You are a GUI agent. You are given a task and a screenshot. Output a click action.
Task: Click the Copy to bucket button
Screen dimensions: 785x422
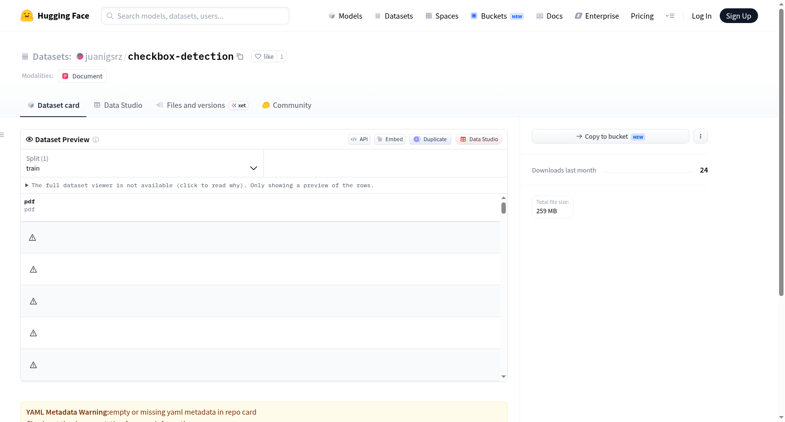click(610, 136)
